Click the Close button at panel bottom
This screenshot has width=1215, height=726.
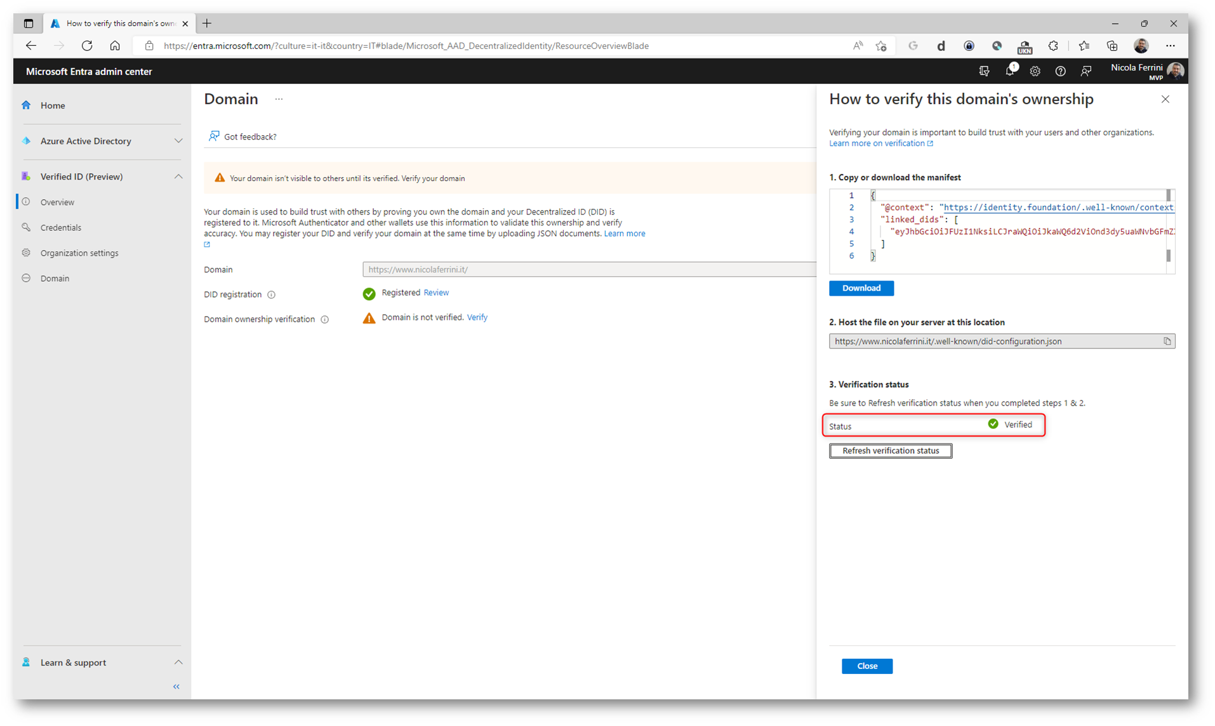[867, 666]
